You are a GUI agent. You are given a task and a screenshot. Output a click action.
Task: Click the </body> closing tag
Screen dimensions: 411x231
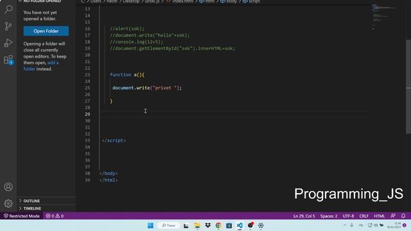coord(109,173)
